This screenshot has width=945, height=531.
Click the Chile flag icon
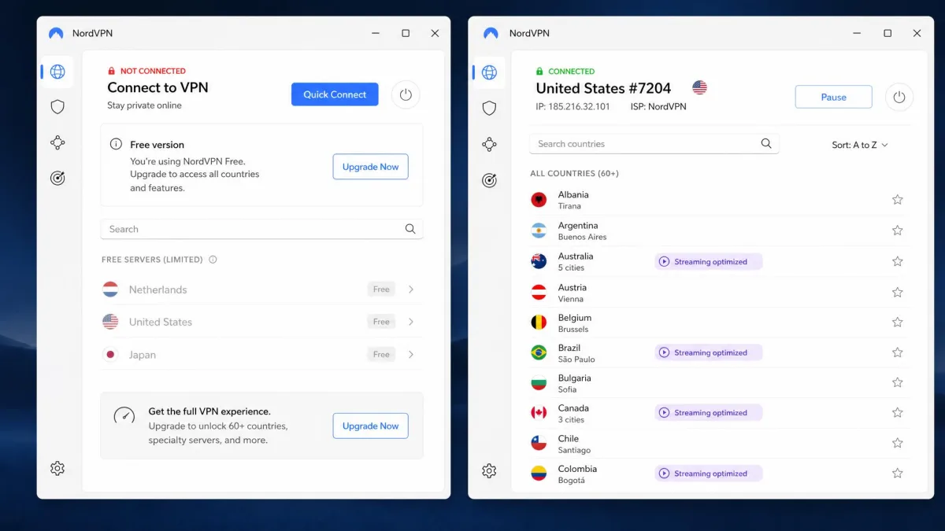click(539, 444)
